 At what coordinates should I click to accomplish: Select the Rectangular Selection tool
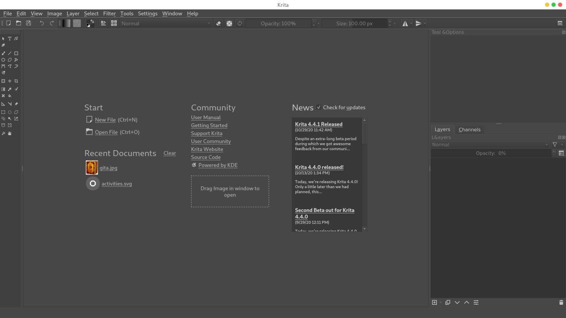pyautogui.click(x=3, y=112)
